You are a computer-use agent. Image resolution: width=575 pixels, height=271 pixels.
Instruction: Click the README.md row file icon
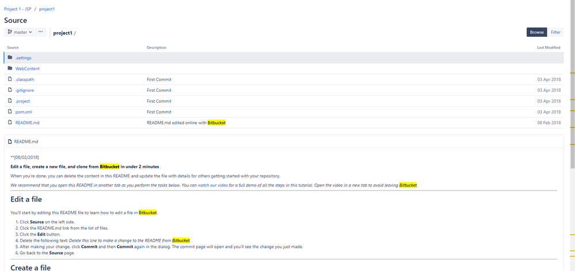click(x=10, y=122)
